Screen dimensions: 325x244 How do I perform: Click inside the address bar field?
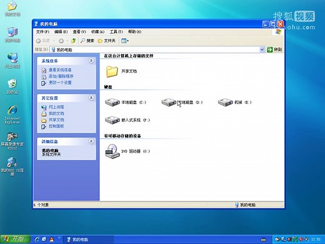155,49
